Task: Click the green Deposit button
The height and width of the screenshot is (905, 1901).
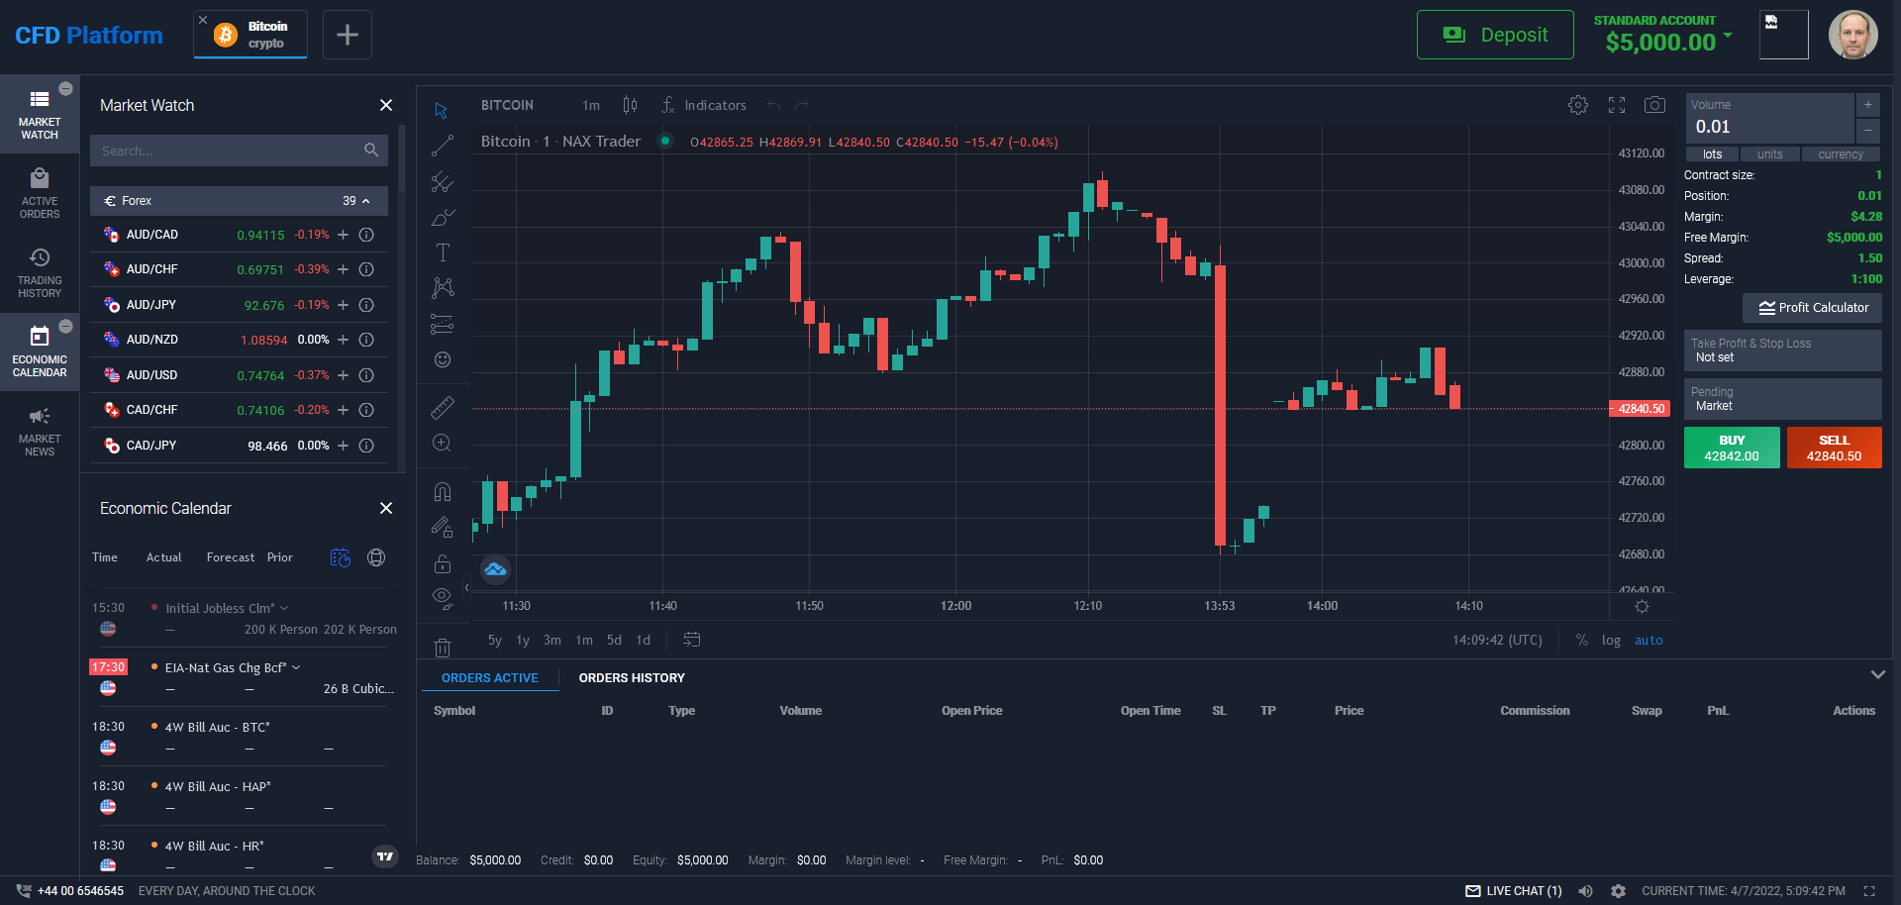Action: click(1495, 36)
